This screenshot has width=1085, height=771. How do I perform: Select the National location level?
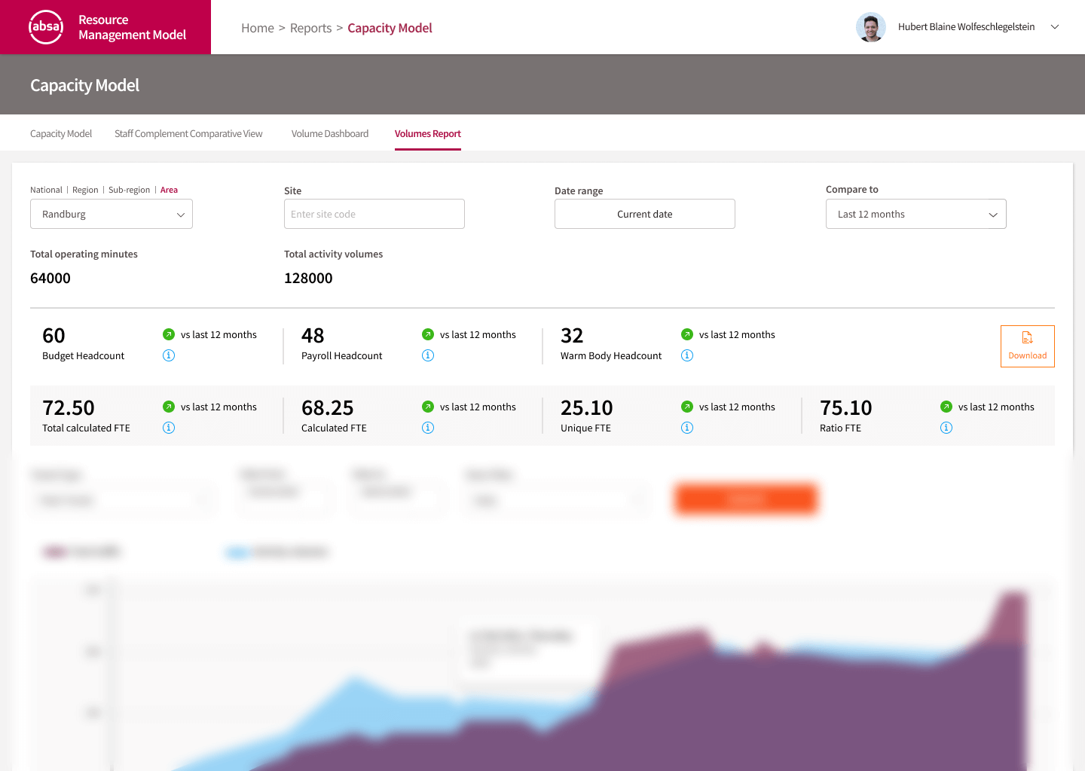point(46,190)
